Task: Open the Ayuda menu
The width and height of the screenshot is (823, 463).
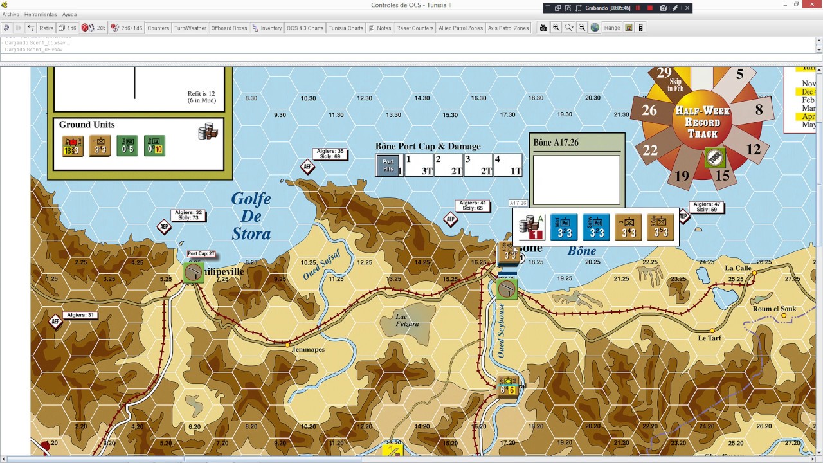Action: (69, 14)
